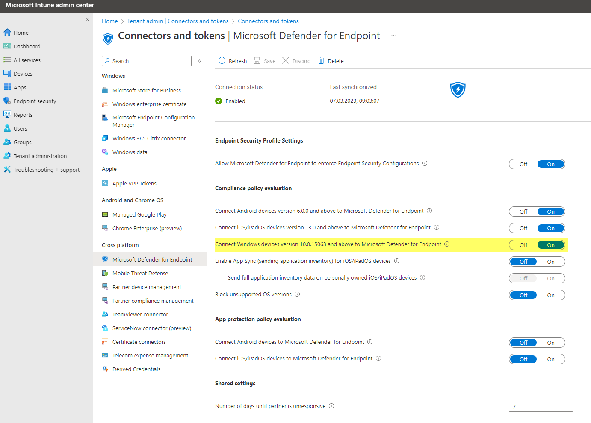Click the Tenant administration icon

pos(7,156)
